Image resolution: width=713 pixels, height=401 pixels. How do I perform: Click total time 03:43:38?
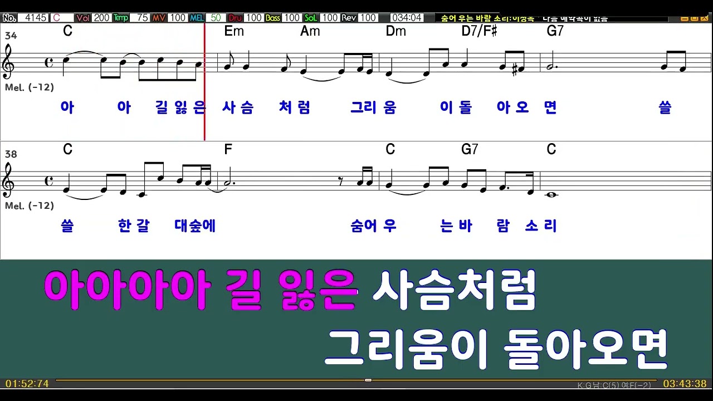[685, 384]
